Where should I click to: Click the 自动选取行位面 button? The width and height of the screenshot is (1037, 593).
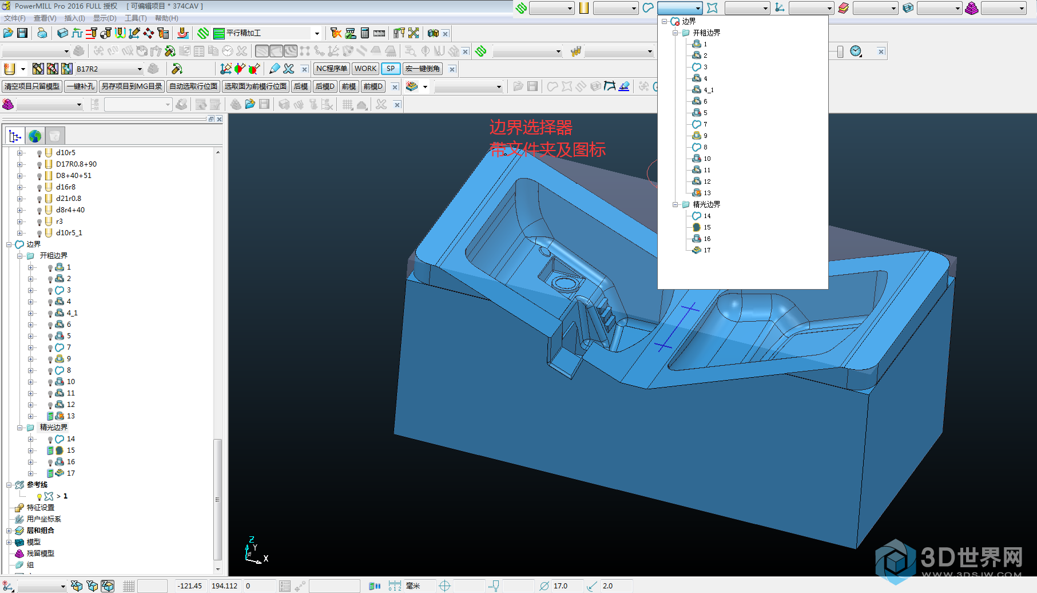click(193, 86)
